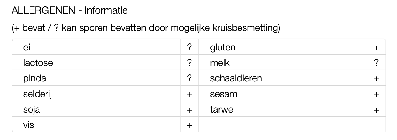This screenshot has width=397, height=140.
Task: Click the plus sign beside selderij
Action: pos(189,94)
